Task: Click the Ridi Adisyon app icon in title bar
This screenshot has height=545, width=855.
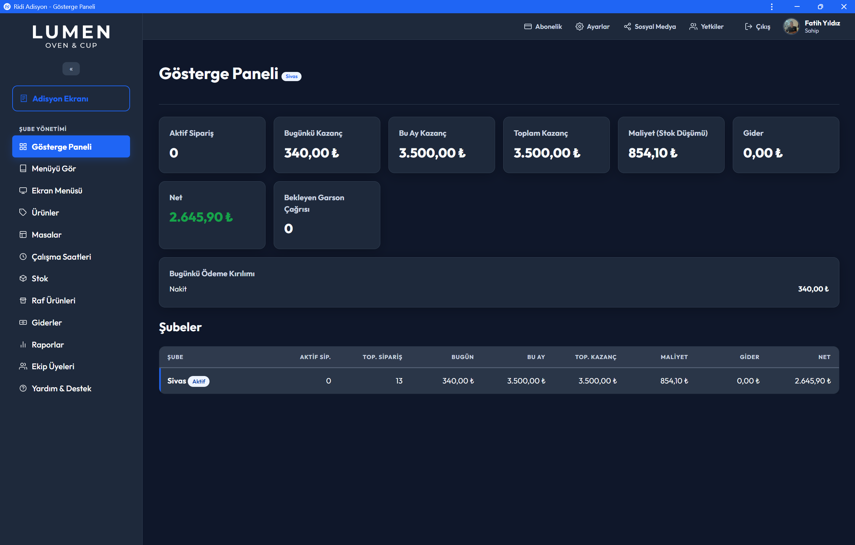Action: [x=7, y=7]
